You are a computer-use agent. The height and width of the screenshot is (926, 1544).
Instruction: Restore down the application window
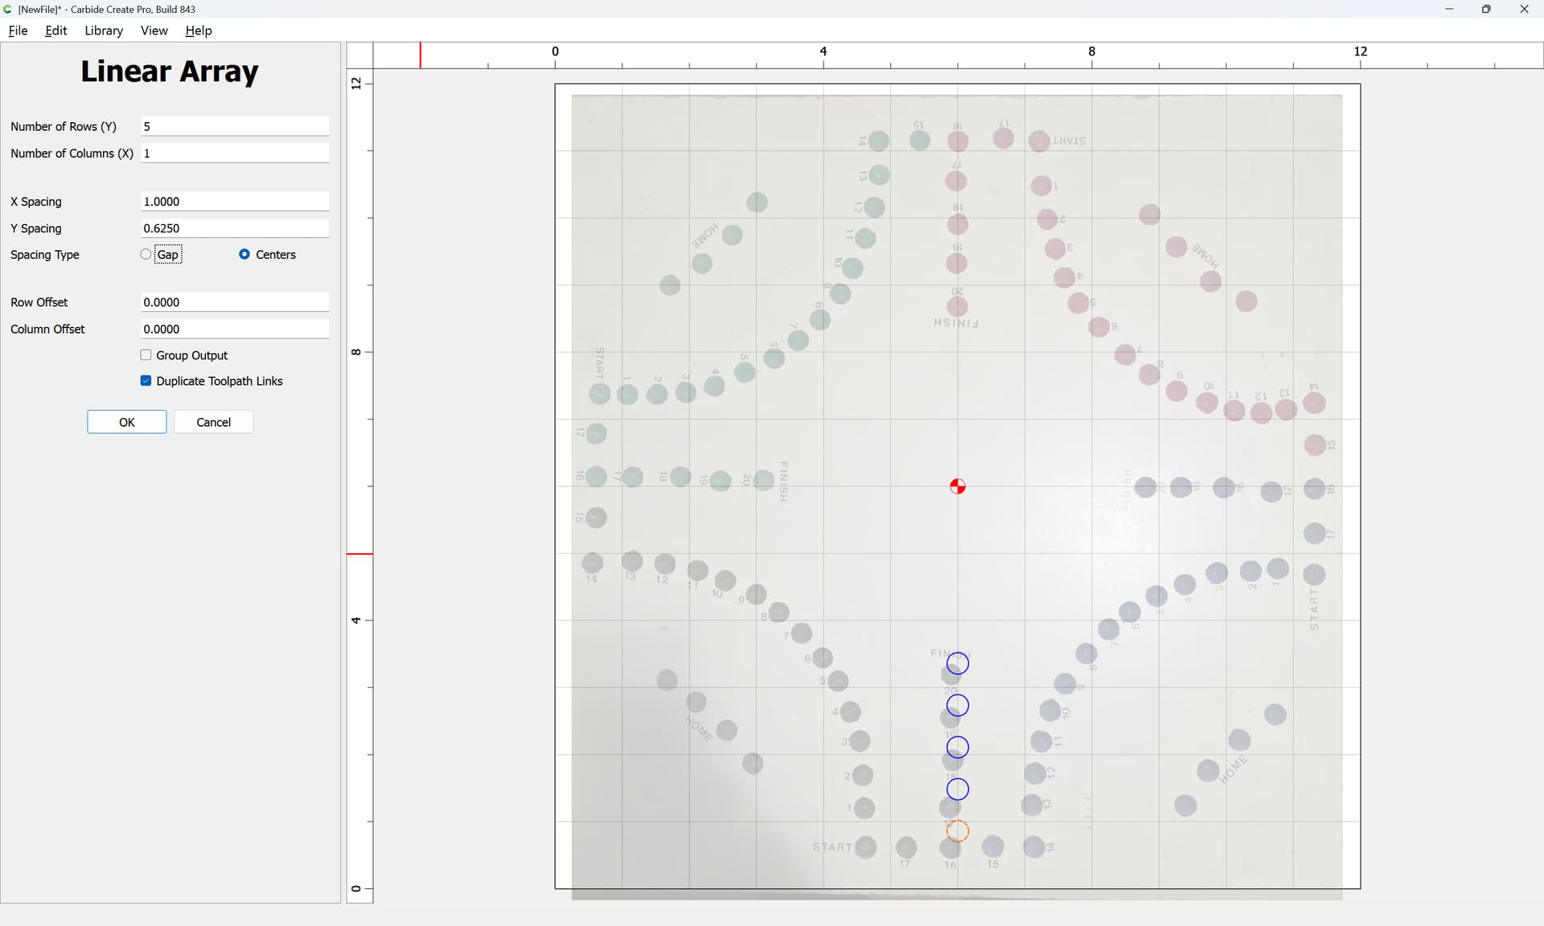click(1486, 9)
